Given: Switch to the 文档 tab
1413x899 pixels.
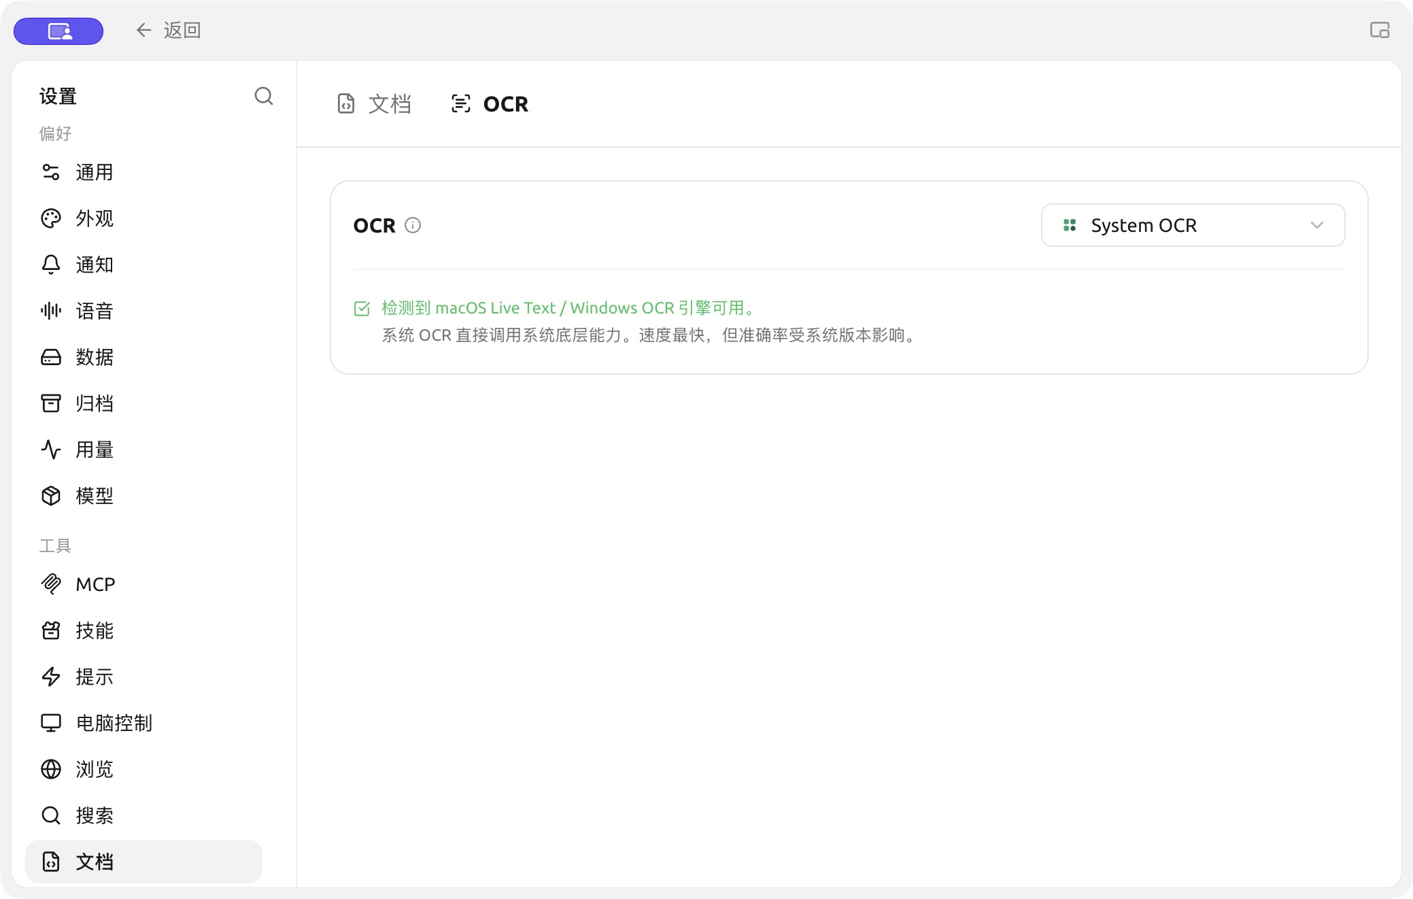Looking at the screenshot, I should coord(374,104).
